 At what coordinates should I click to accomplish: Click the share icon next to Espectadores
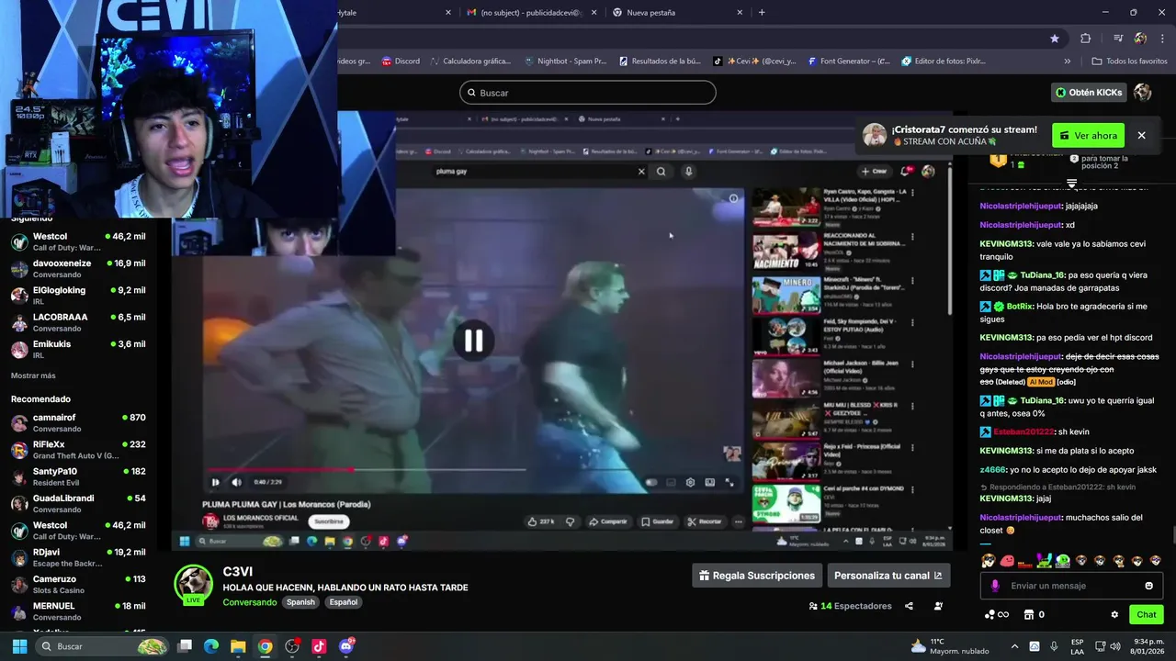coord(909,606)
